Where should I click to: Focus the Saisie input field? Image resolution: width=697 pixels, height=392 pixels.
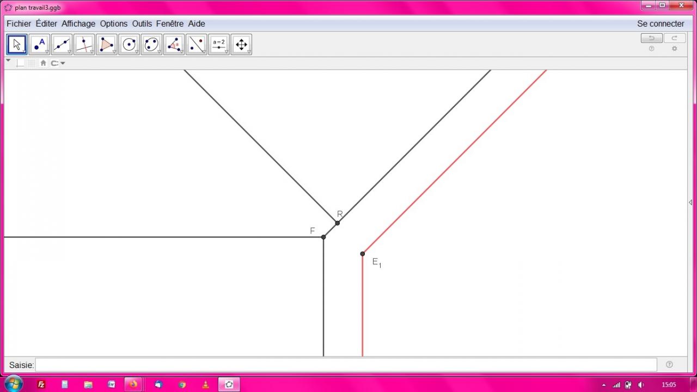tap(346, 365)
